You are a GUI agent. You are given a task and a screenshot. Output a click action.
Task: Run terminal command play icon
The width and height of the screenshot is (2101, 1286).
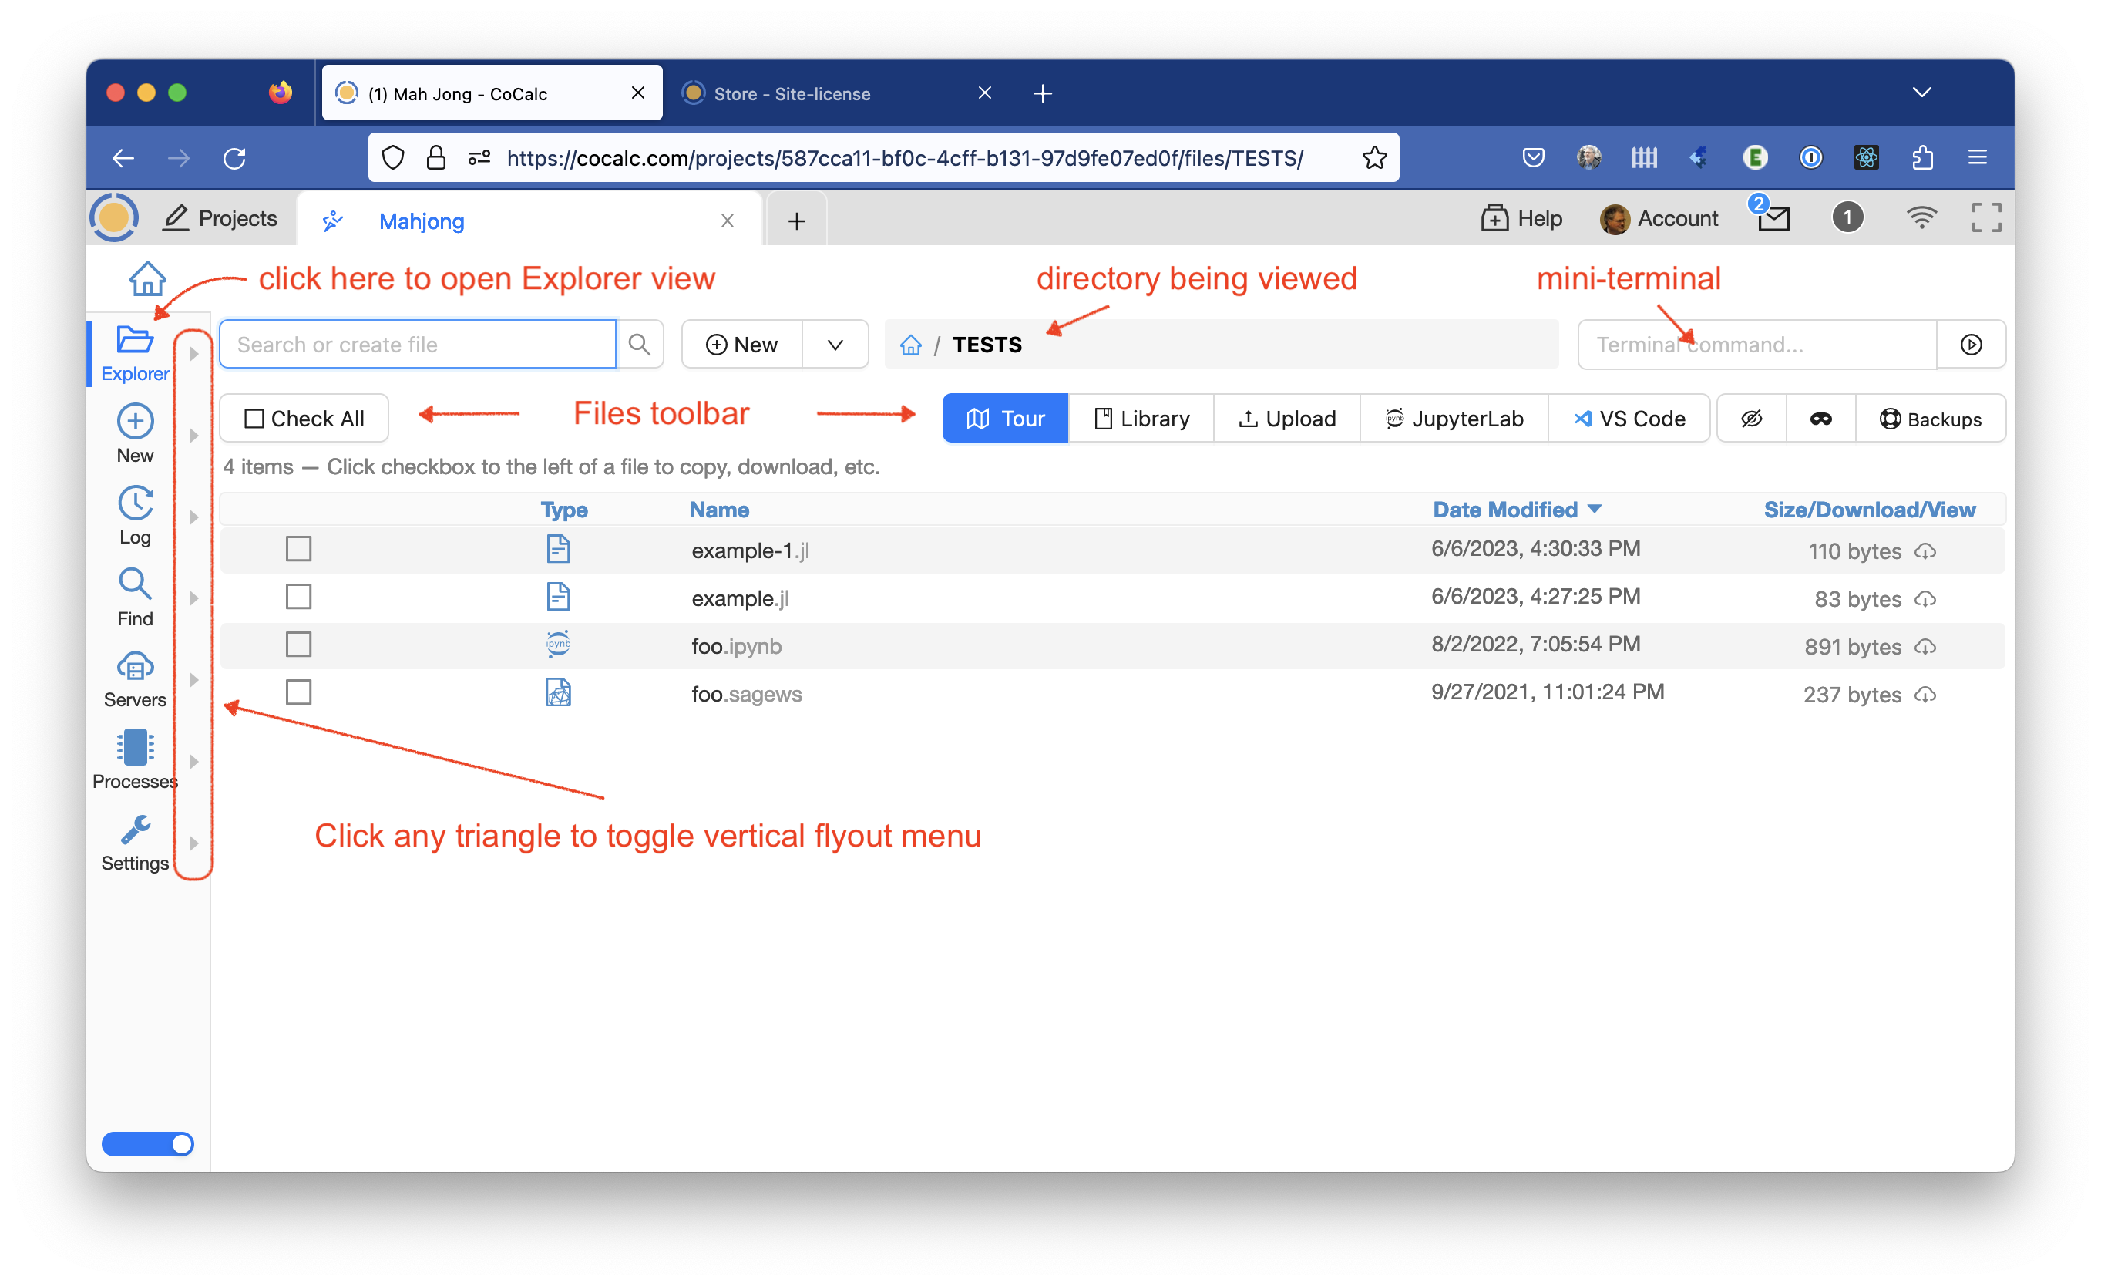(1971, 345)
